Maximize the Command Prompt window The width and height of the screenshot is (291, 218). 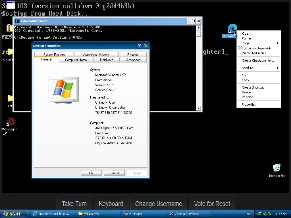click(x=193, y=21)
